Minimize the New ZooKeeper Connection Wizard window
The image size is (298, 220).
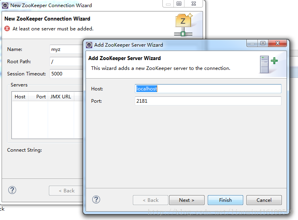tap(168, 4)
